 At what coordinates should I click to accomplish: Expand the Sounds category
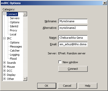point(4,63)
